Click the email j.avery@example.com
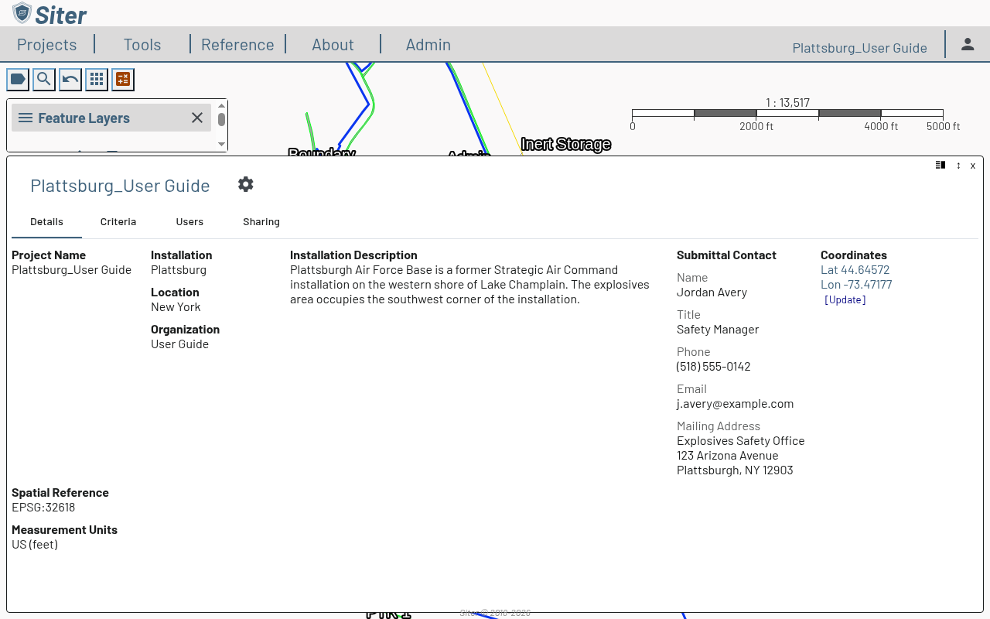The height and width of the screenshot is (619, 990). (x=736, y=404)
